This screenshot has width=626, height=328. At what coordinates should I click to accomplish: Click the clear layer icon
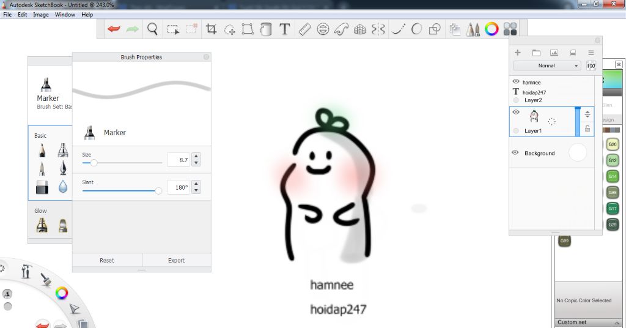click(x=573, y=53)
